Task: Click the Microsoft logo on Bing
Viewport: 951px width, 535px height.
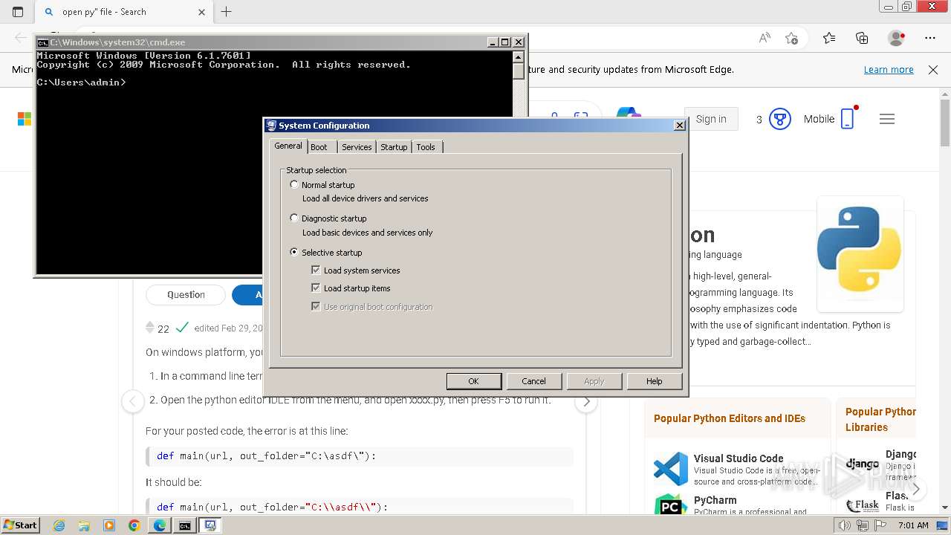Action: (x=25, y=119)
